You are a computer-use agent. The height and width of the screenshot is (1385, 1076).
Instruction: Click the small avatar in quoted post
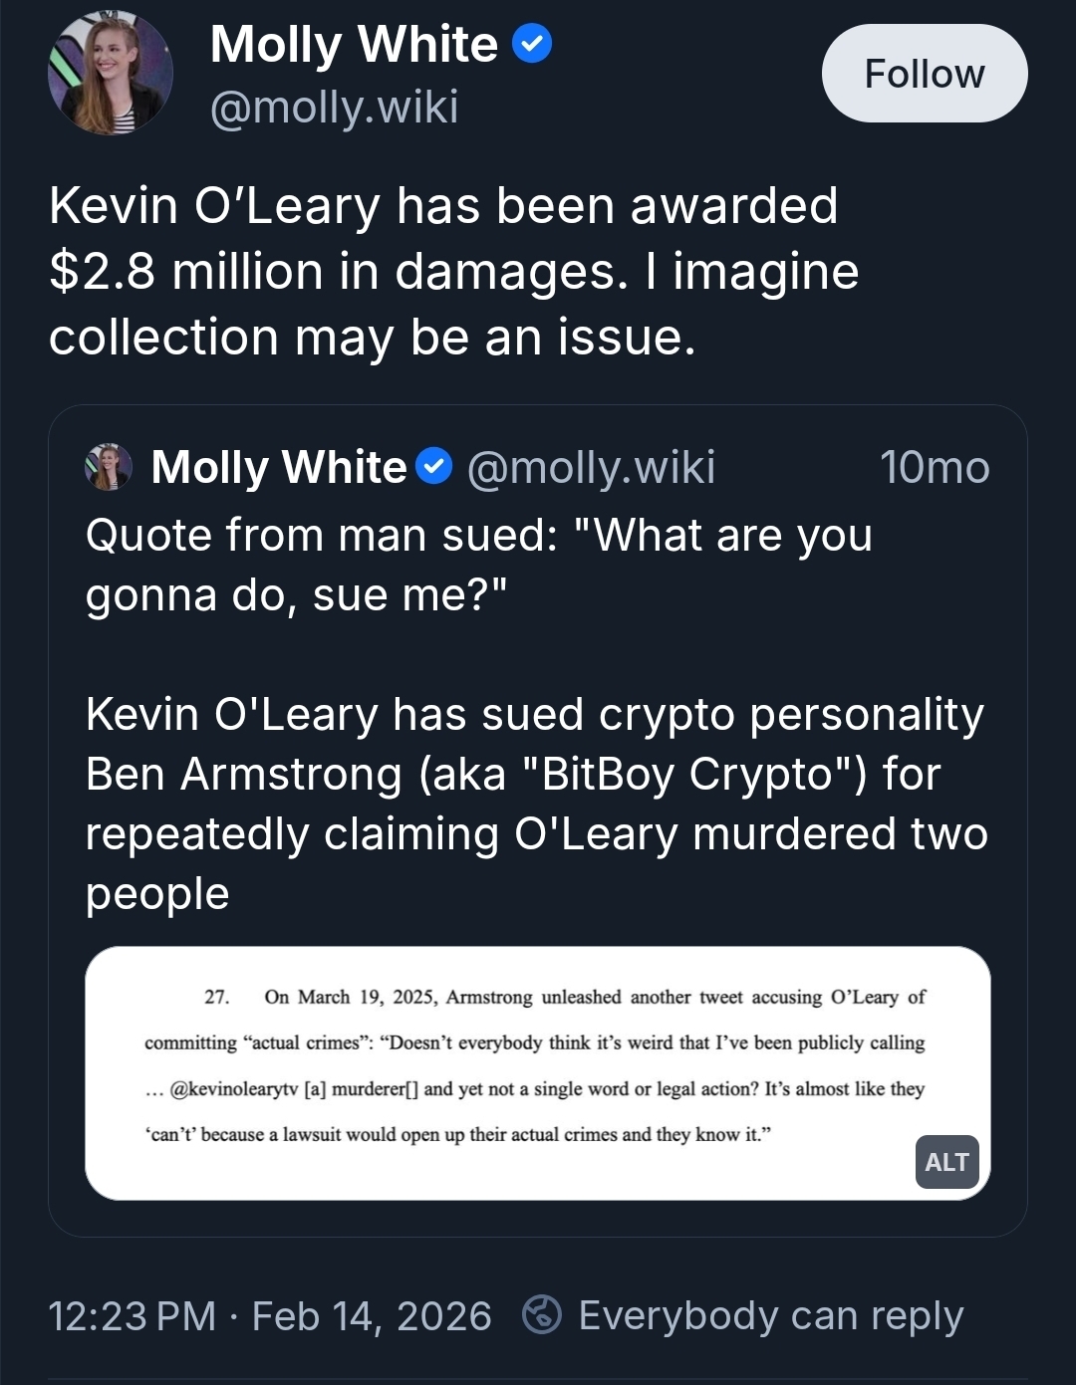(109, 467)
